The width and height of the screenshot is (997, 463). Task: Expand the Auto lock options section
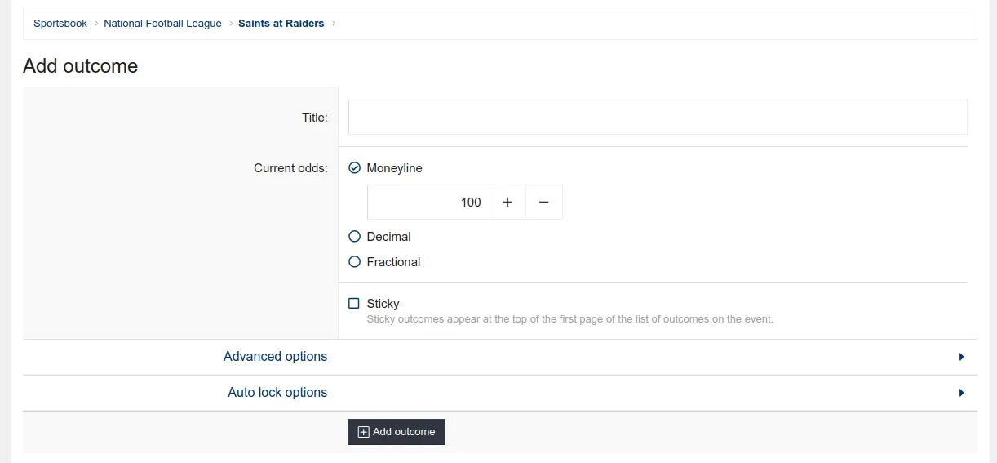click(x=277, y=393)
